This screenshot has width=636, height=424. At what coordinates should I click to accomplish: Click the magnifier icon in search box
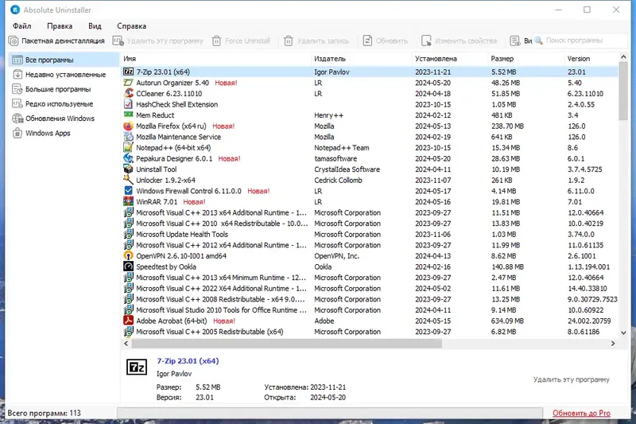point(538,41)
